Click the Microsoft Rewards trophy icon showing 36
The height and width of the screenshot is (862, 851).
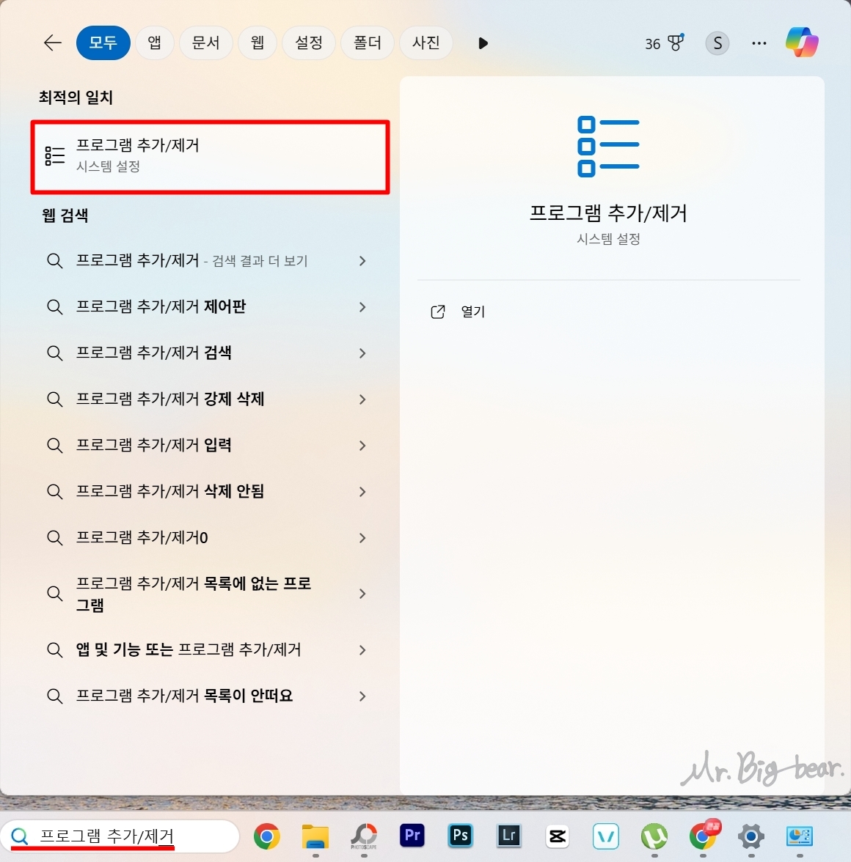point(664,43)
